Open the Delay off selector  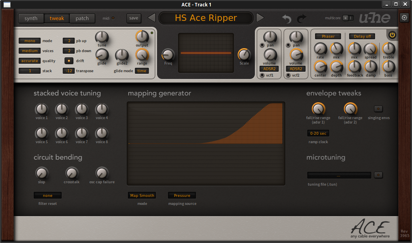362,36
